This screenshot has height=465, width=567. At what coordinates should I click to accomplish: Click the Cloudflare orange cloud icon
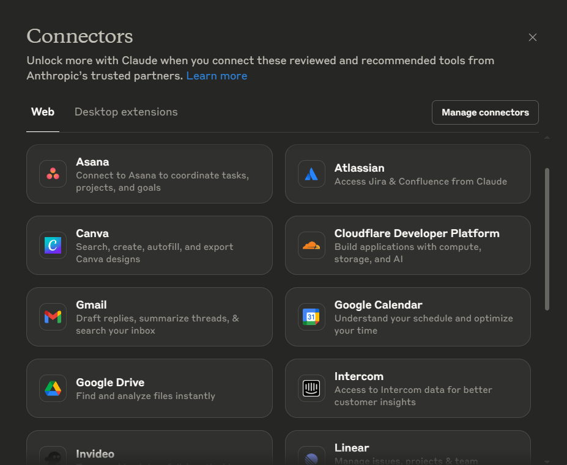[x=311, y=245]
